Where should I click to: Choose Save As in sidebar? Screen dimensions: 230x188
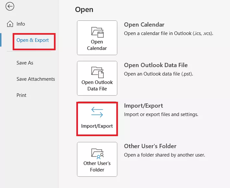coord(25,63)
